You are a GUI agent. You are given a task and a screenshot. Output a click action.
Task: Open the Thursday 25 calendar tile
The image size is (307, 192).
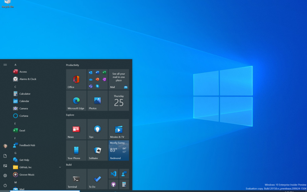[119, 101]
